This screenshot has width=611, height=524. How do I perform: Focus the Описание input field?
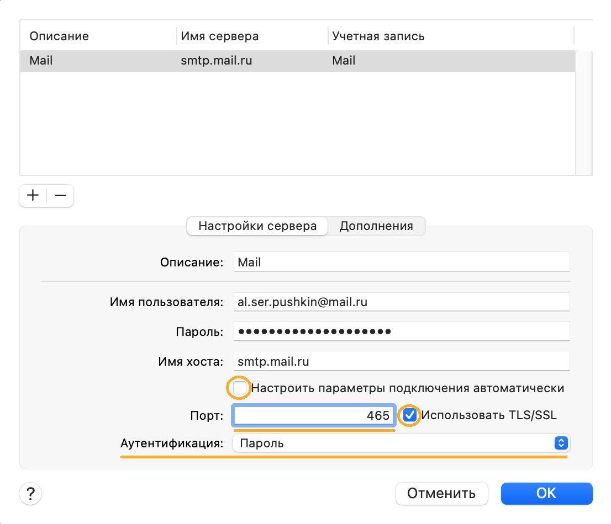pyautogui.click(x=402, y=262)
